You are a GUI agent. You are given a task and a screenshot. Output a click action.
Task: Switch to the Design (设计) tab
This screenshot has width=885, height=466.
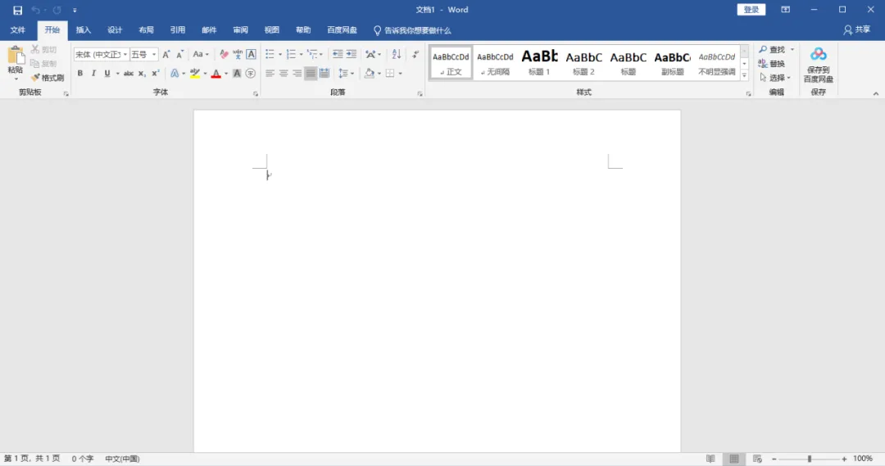[x=115, y=30]
